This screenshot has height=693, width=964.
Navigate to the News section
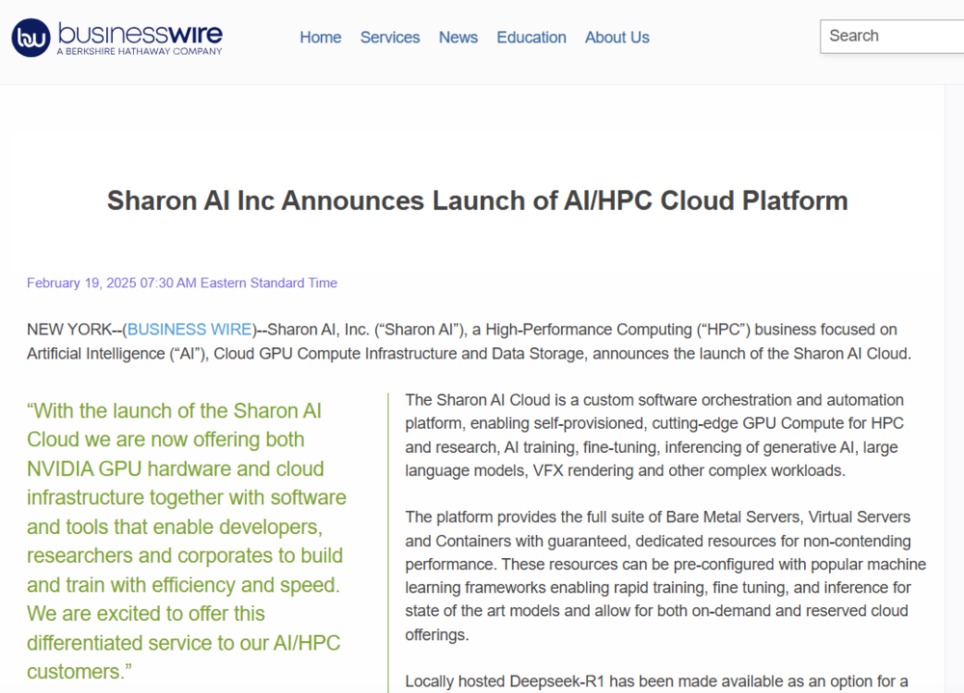pyautogui.click(x=458, y=38)
